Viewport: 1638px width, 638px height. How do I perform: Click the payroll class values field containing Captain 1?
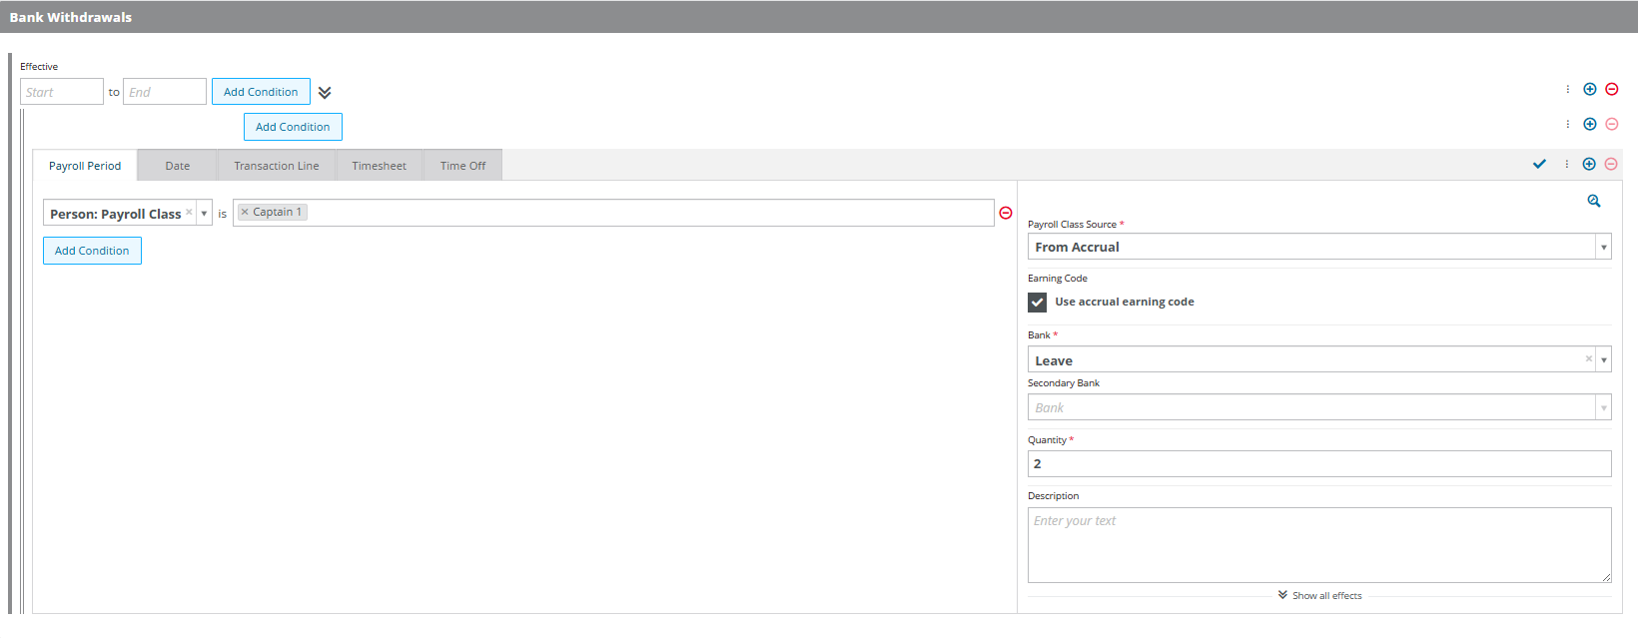[x=613, y=213]
